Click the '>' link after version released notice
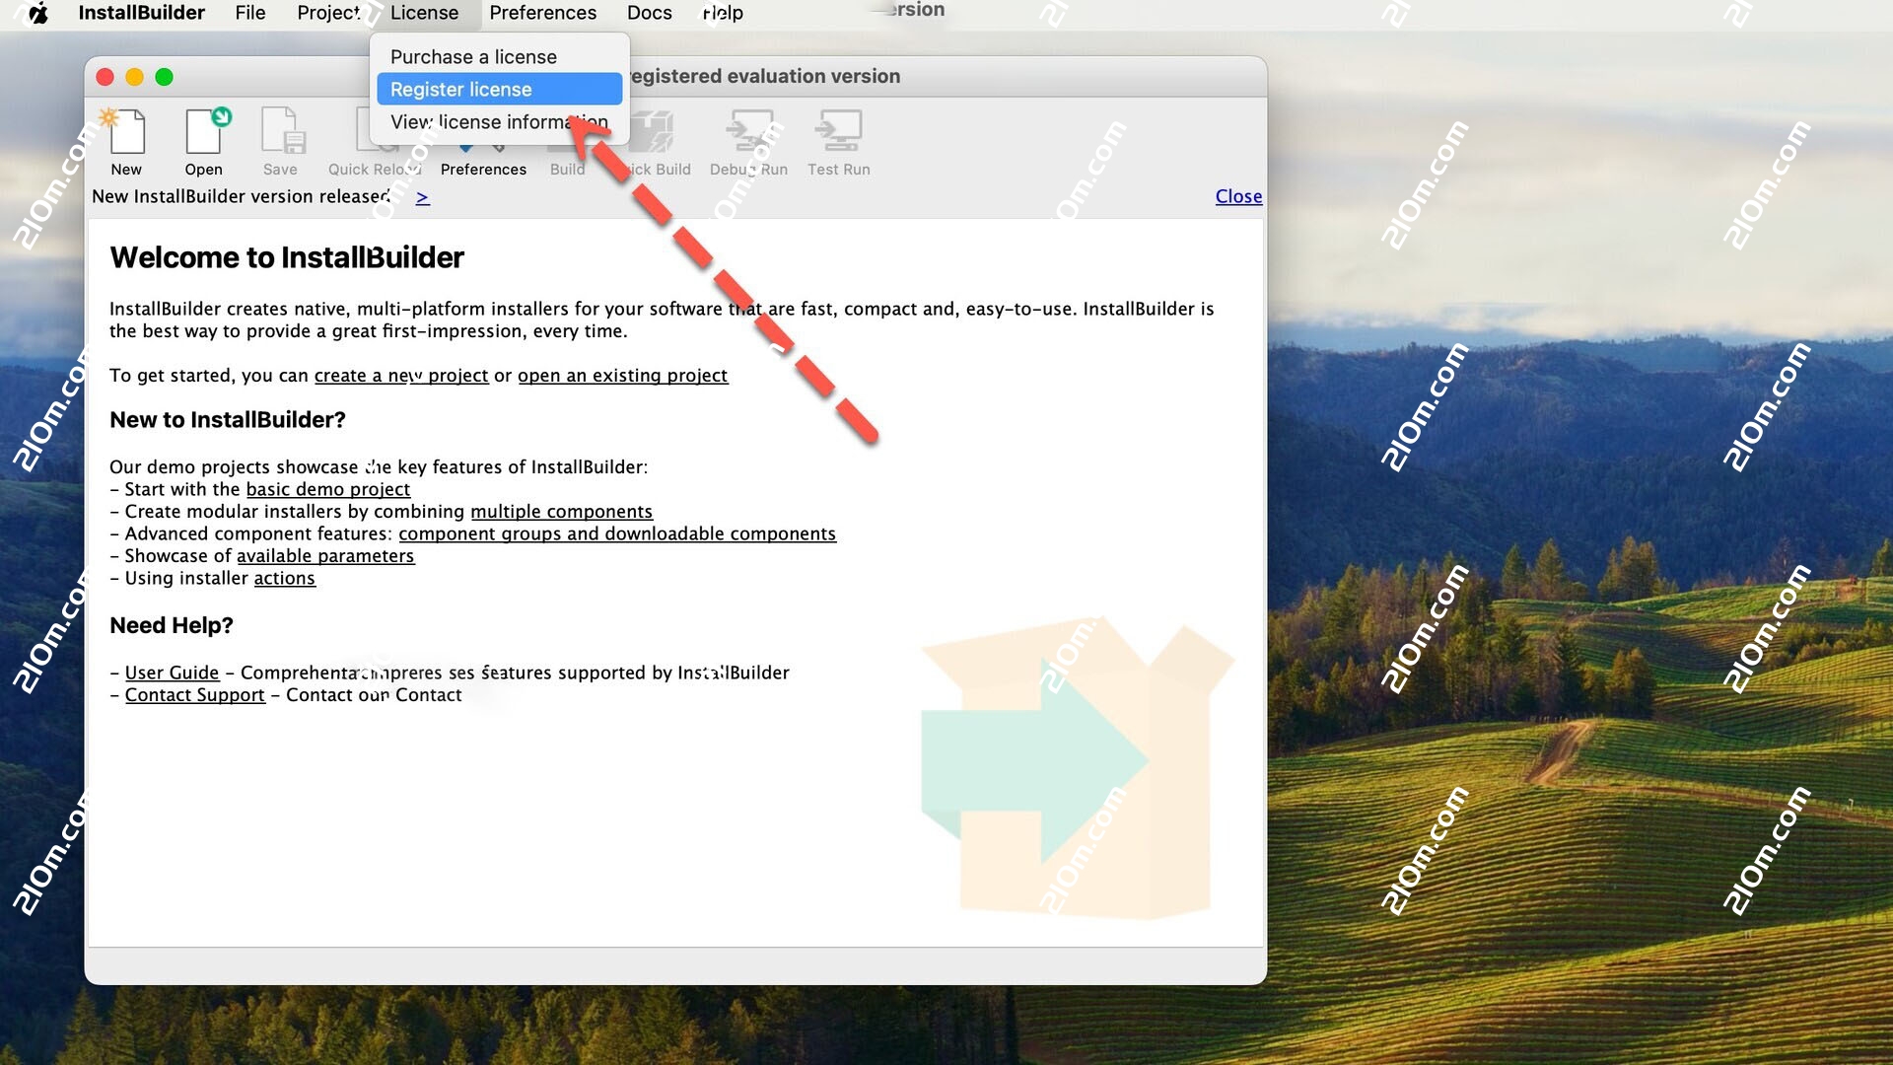1893x1065 pixels. [x=422, y=197]
